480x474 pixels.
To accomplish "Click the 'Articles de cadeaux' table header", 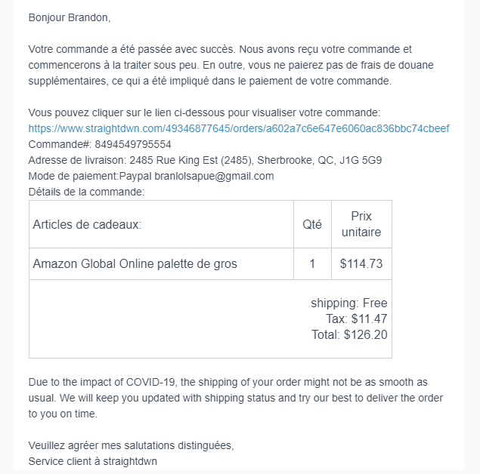I will point(88,224).
